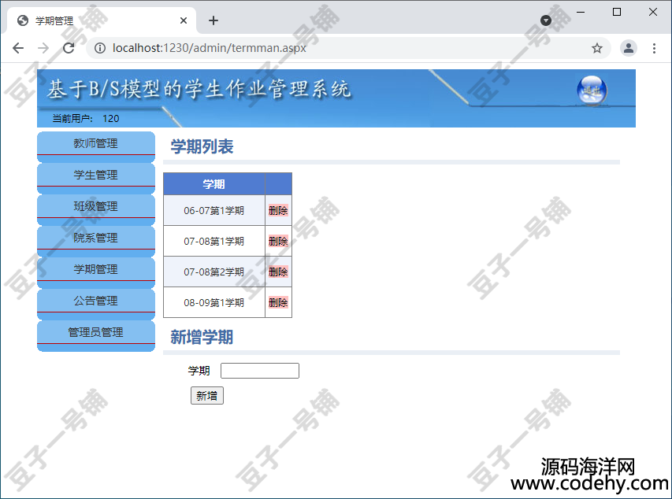Click the address bar URL localhost:1230/admin/termman.aspx
This screenshot has height=499, width=672.
click(x=209, y=48)
